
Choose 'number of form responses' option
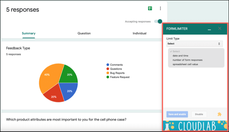(x=196, y=60)
